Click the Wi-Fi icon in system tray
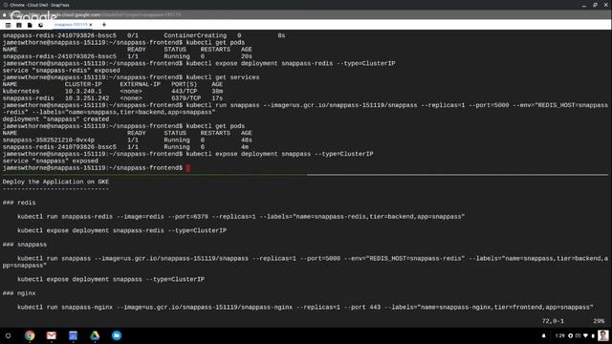The width and height of the screenshot is (612, 344). tap(585, 335)
